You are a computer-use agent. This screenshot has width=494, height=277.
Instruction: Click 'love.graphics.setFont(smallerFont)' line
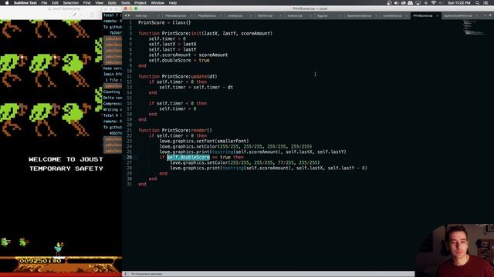204,141
